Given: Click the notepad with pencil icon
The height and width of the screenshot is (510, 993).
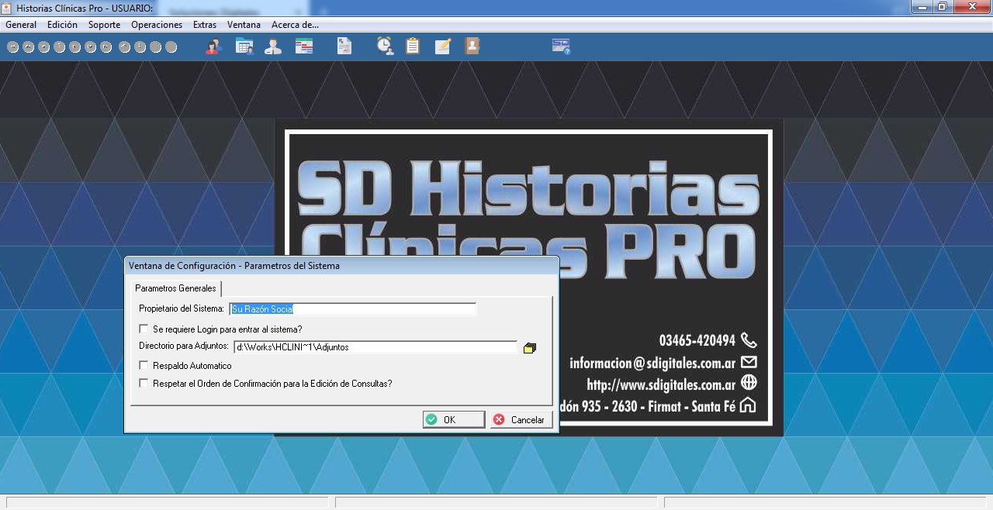Looking at the screenshot, I should pos(443,47).
